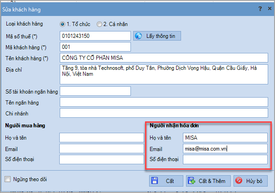Focus Người mua hàng Số điện thoại field
Viewport: 275px width, 193px height.
[102, 160]
